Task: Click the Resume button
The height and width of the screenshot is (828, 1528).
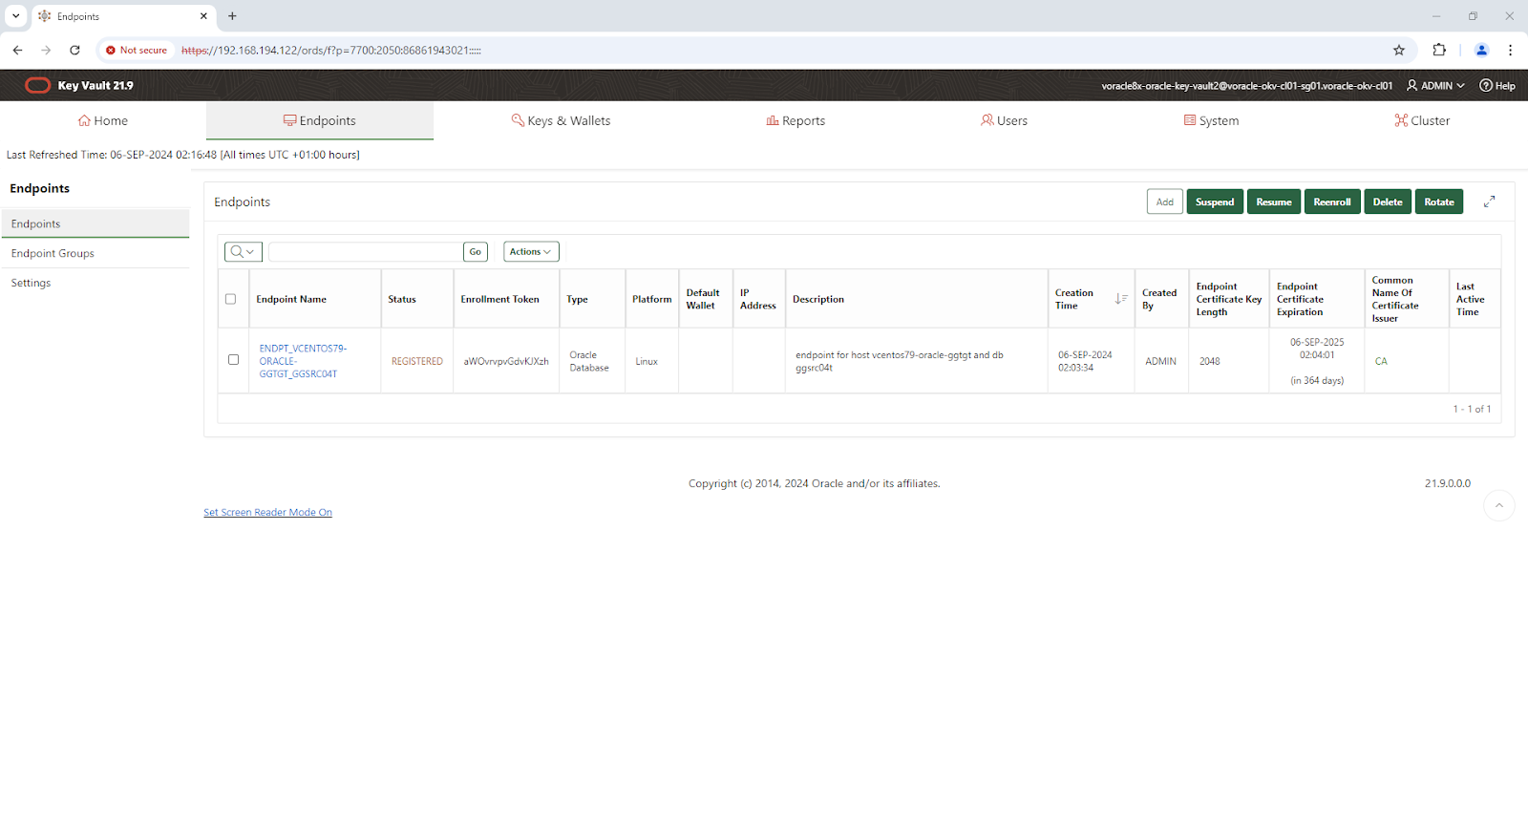Action: (x=1274, y=202)
